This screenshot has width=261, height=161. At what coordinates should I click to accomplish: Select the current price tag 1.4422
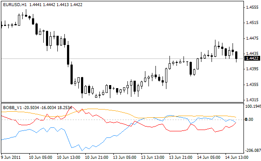pos(252,58)
